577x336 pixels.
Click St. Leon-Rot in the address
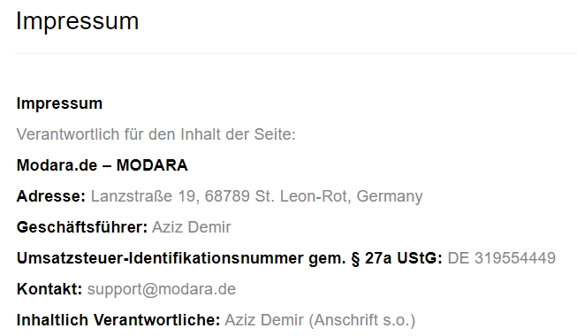(x=301, y=196)
